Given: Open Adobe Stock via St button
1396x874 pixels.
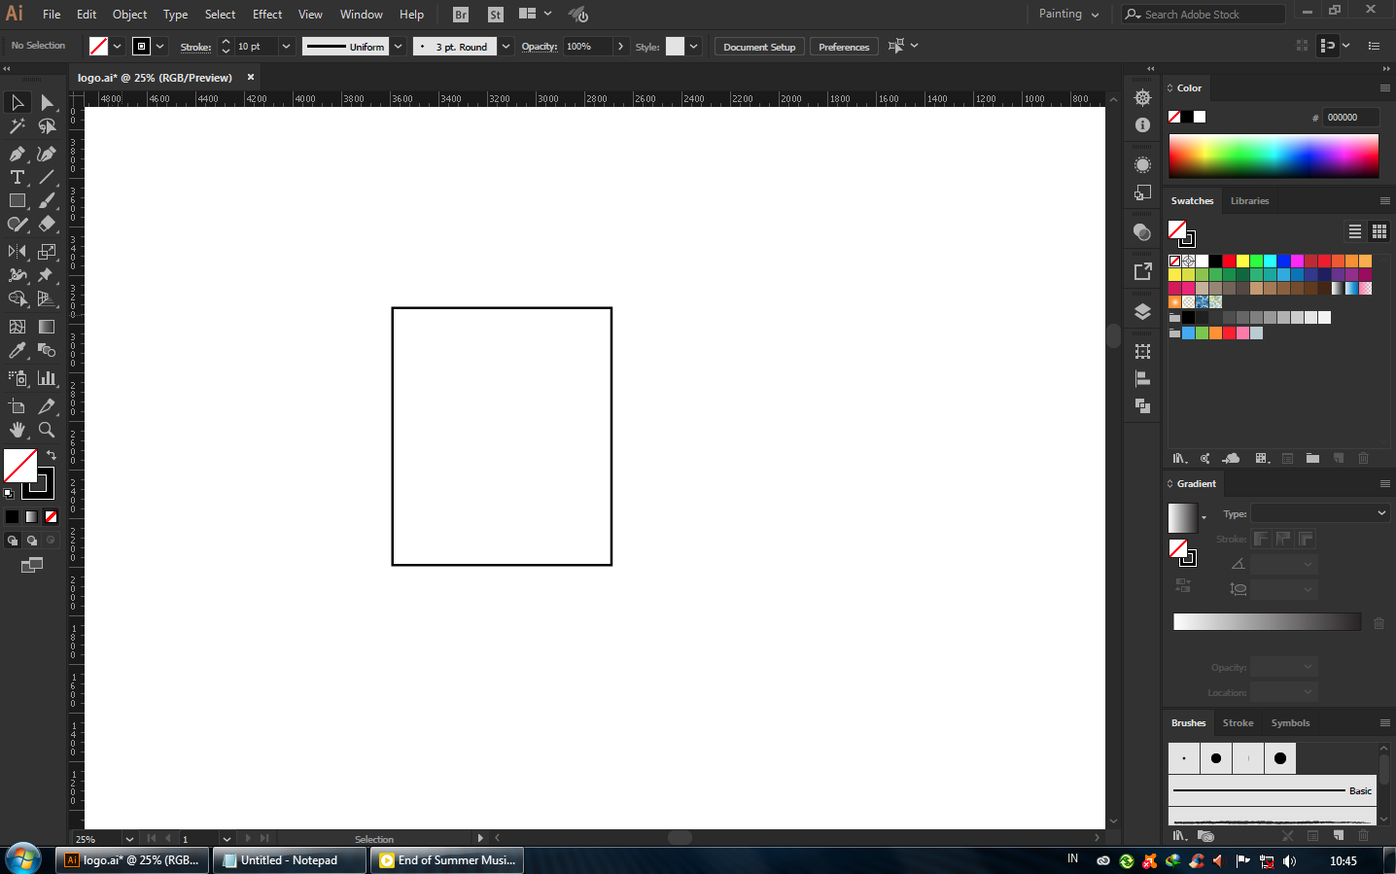Looking at the screenshot, I should 496,15.
